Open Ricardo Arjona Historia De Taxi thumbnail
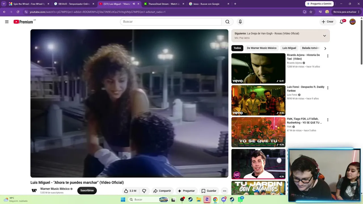Viewport: 363px width, 204px height. click(258, 68)
